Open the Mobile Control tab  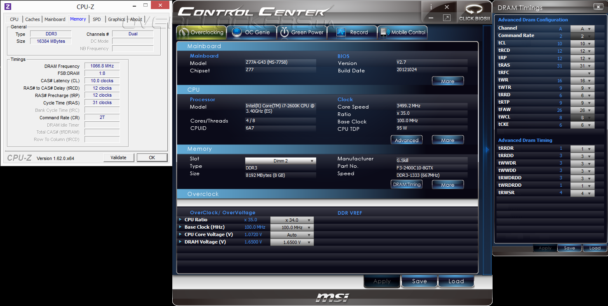point(403,32)
